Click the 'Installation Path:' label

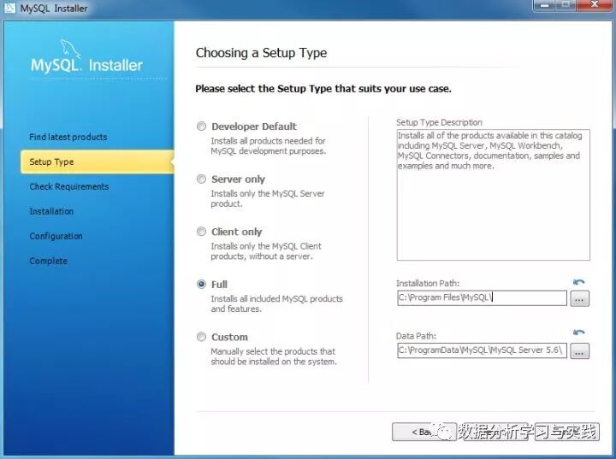[428, 283]
